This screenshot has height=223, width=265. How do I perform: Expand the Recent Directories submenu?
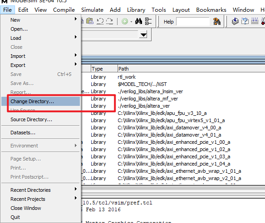(40, 190)
